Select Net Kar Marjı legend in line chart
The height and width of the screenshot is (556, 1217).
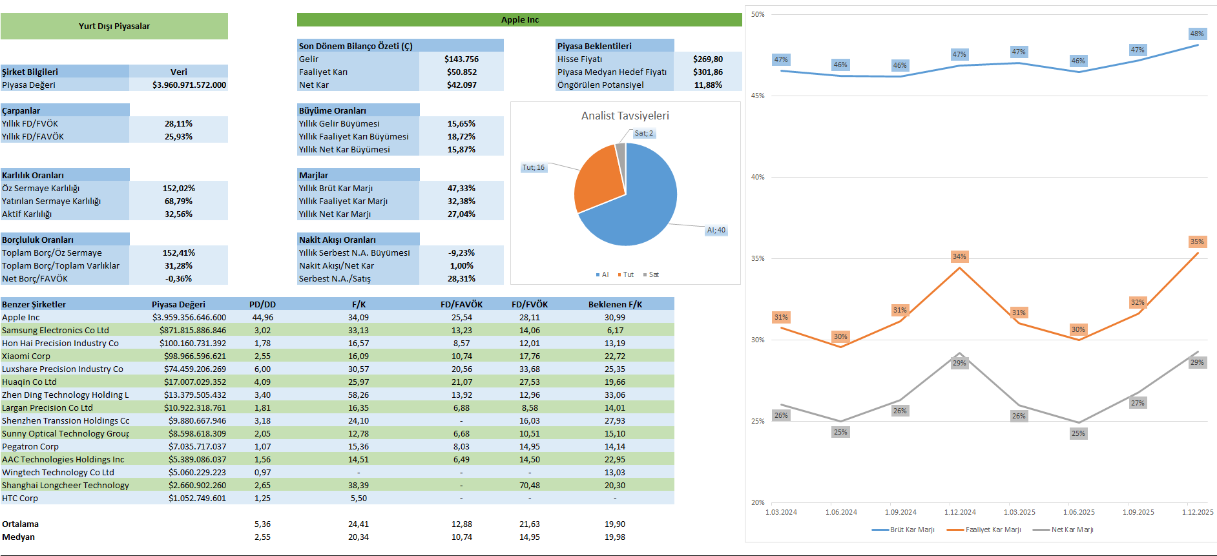pyautogui.click(x=1072, y=530)
